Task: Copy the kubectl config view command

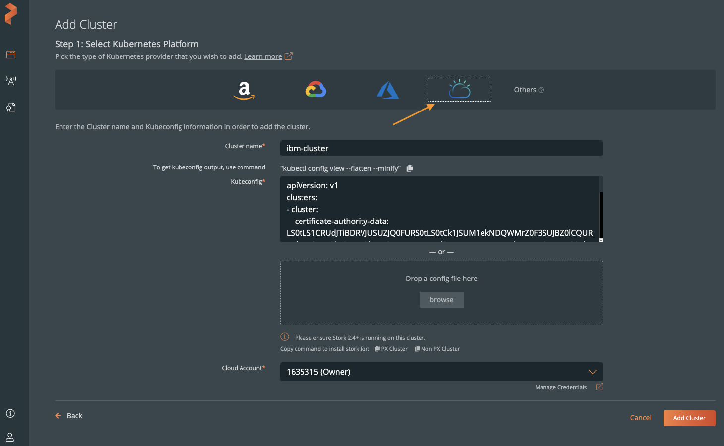Action: tap(410, 168)
